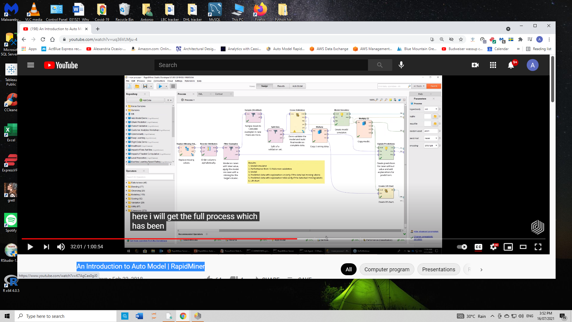Select the An Introduction to Auto Model tab

(55, 29)
